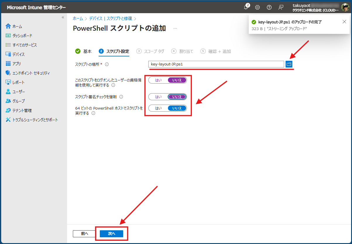Click info icon for logged-on credentials setting
This screenshot has width=352, height=244.
[x=113, y=85]
